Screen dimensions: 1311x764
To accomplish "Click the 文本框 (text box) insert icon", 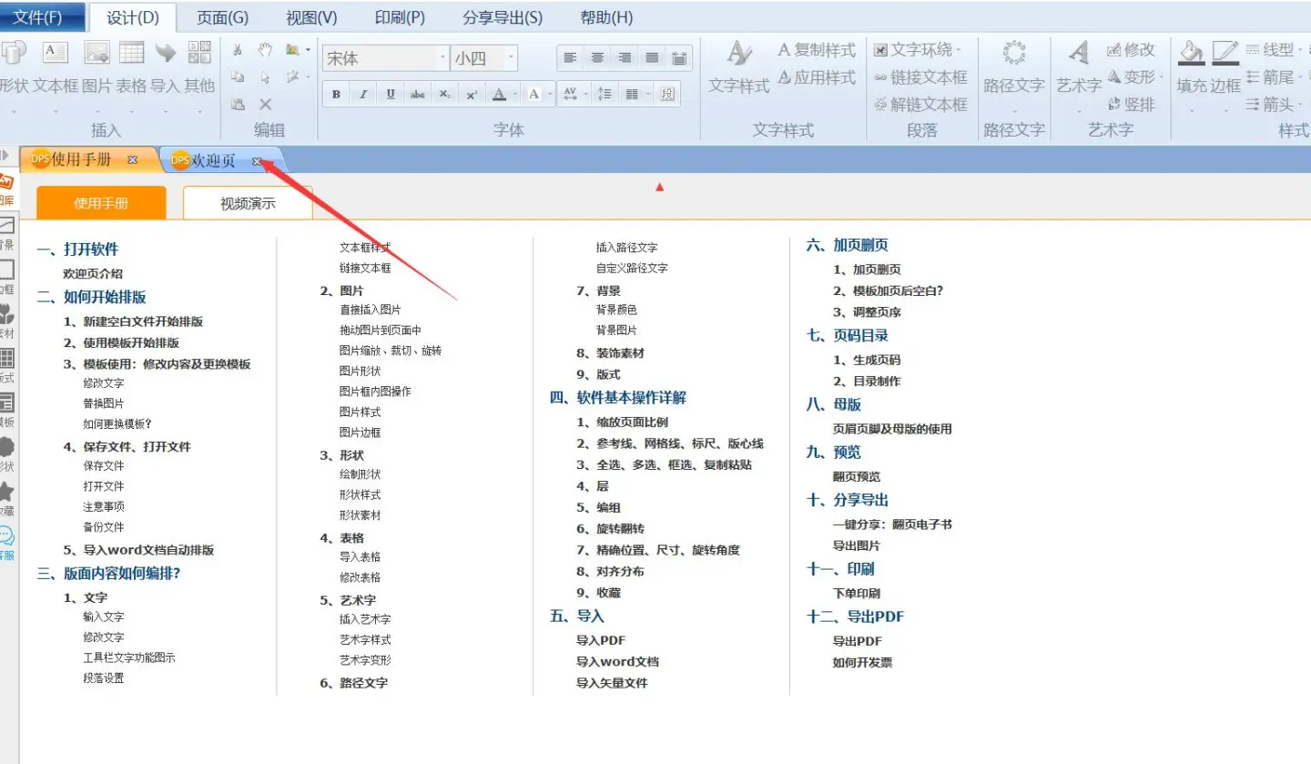I will 56,53.
